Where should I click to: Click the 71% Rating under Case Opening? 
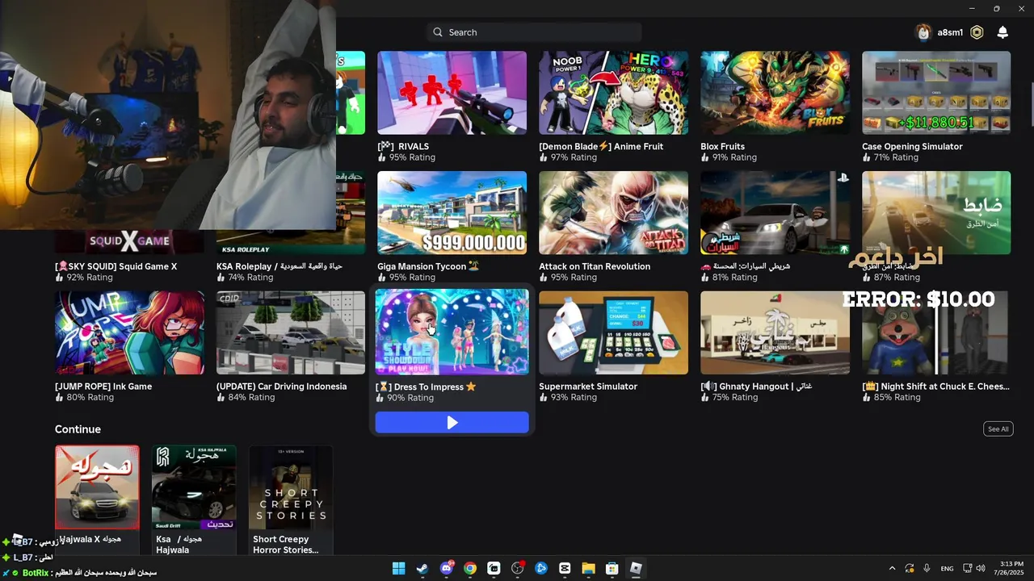(x=890, y=157)
